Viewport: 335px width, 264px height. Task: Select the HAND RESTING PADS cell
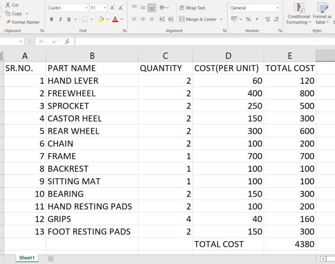pos(92,206)
